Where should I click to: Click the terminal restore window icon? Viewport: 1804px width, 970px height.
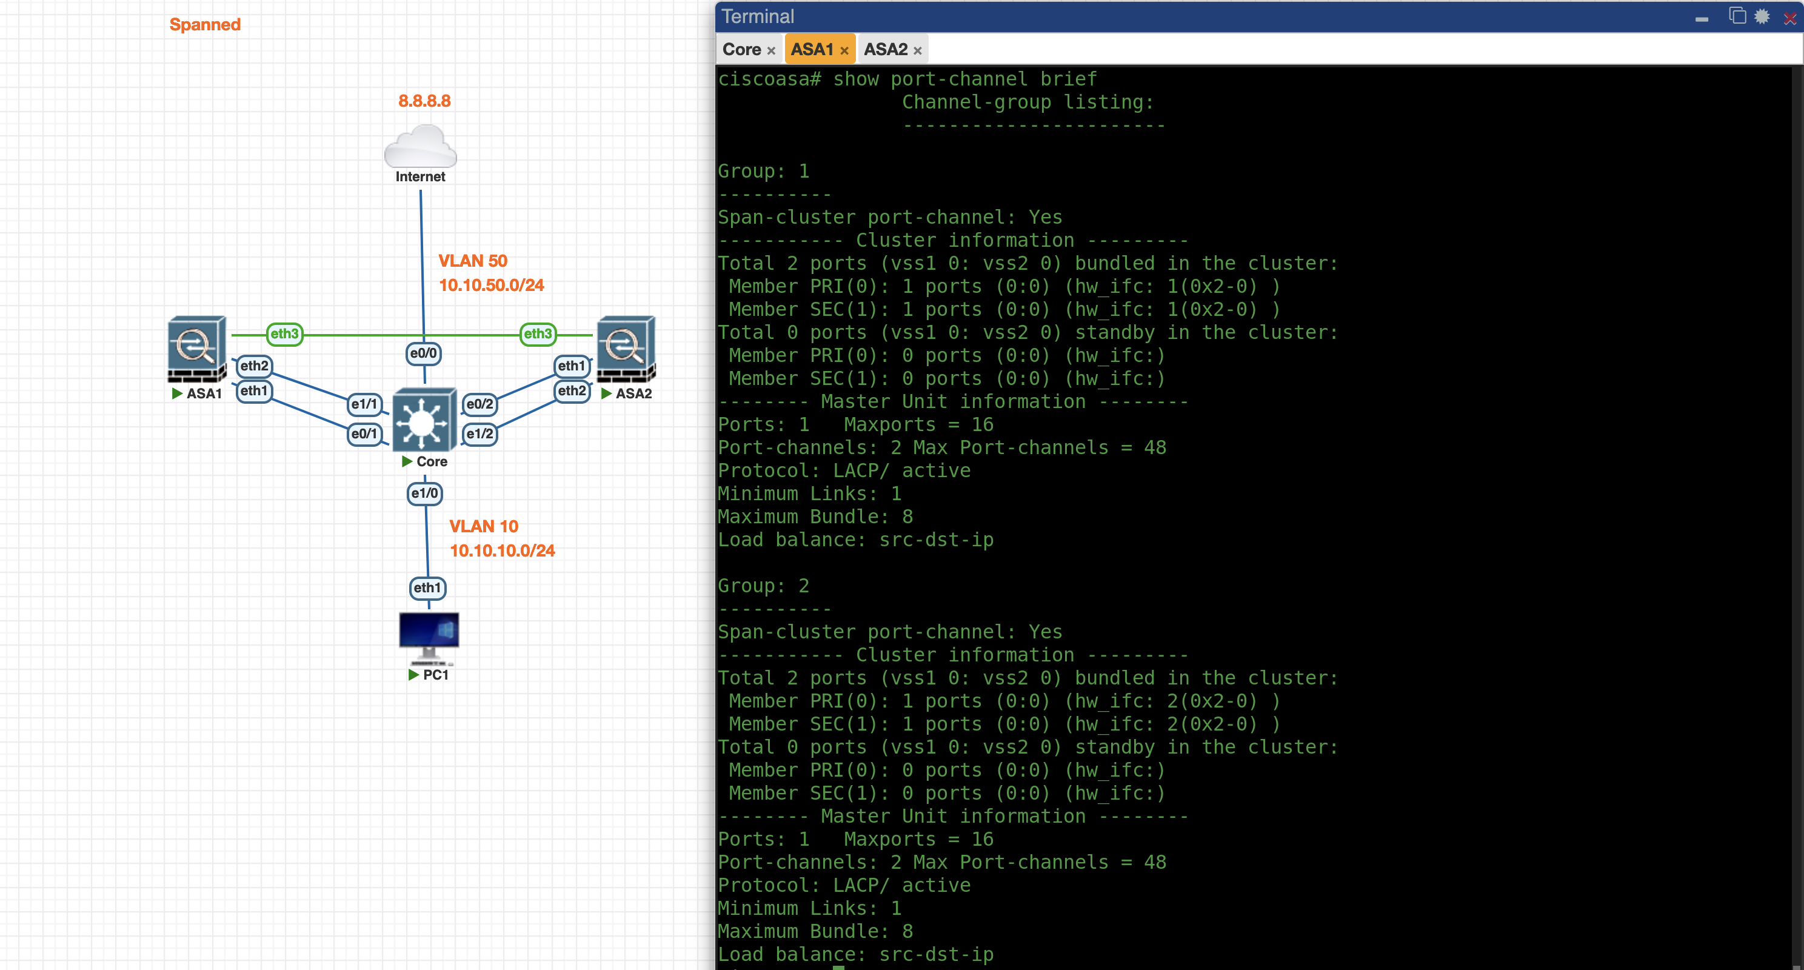[x=1737, y=16]
